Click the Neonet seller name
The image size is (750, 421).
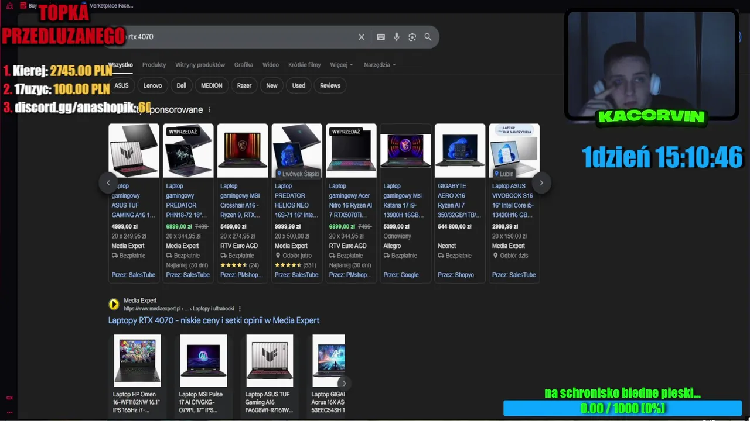click(446, 246)
